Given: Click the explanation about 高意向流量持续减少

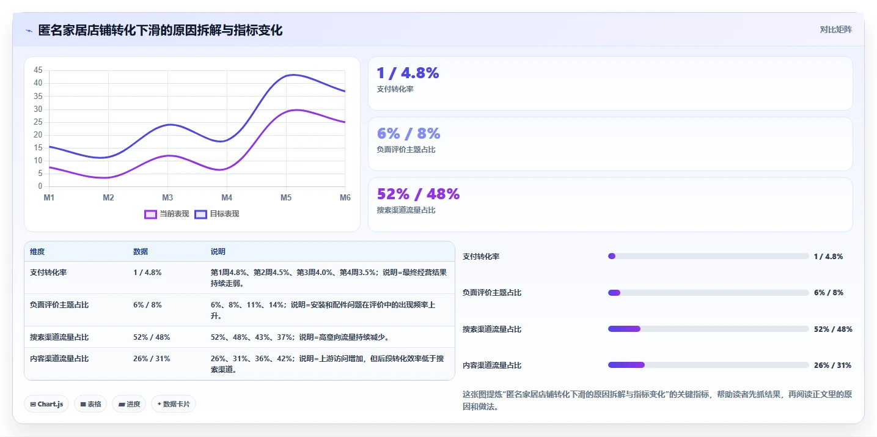Looking at the screenshot, I should point(300,337).
